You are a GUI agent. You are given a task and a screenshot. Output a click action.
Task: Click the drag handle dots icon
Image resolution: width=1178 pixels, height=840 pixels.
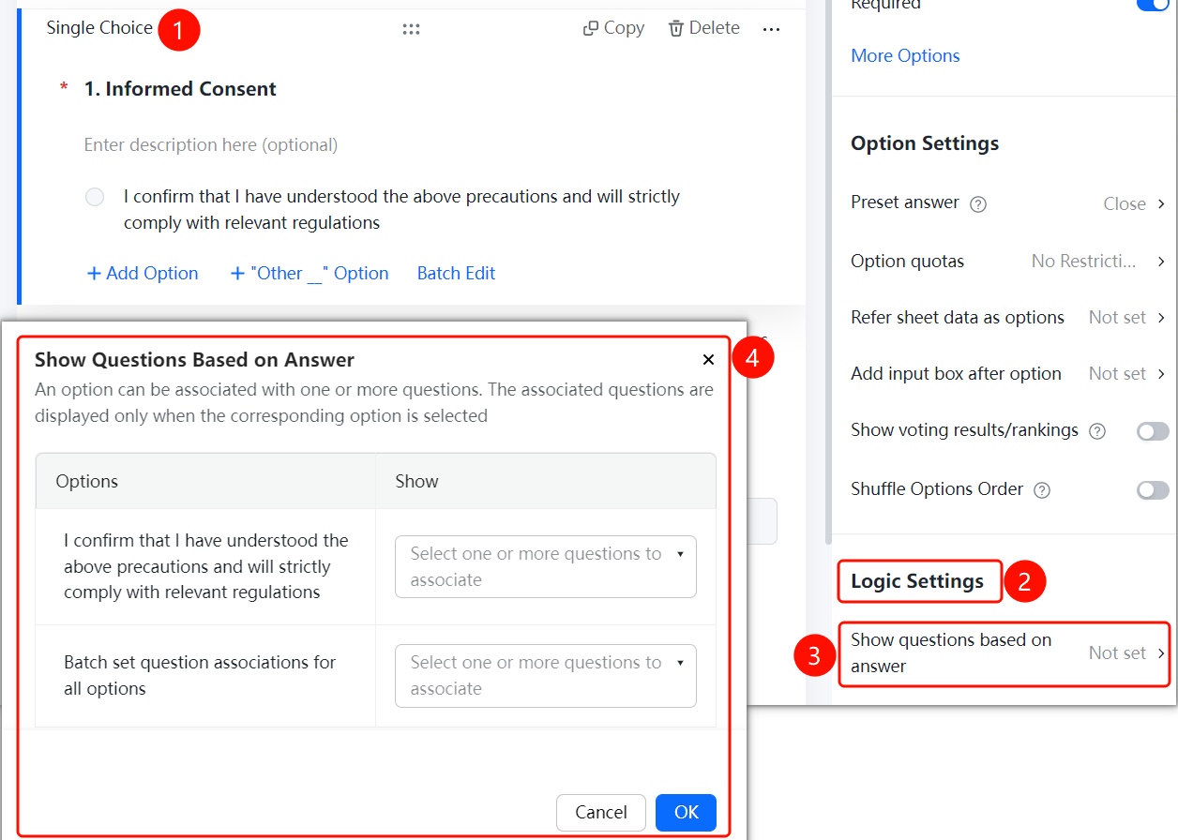coord(411,29)
